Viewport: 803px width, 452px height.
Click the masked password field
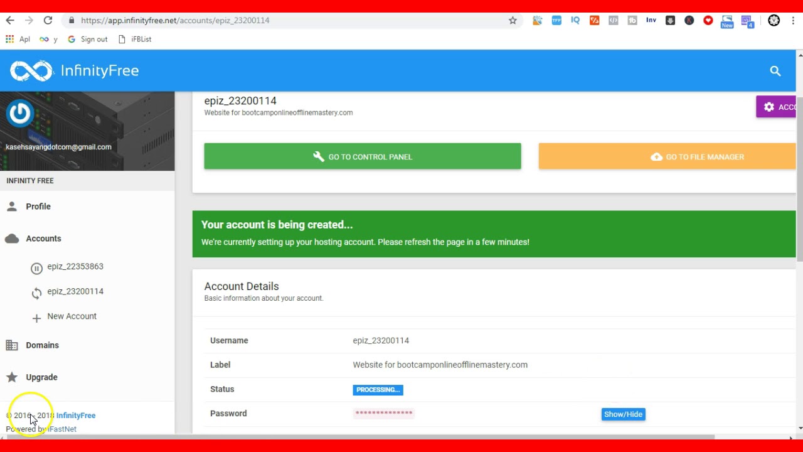(383, 413)
